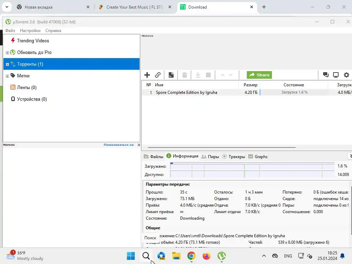Open uTorrent from the taskbar
This screenshot has width=352, height=264.
click(x=222, y=256)
